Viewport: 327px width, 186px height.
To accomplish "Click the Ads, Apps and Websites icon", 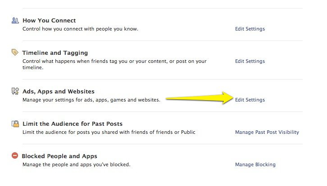I will [15, 91].
